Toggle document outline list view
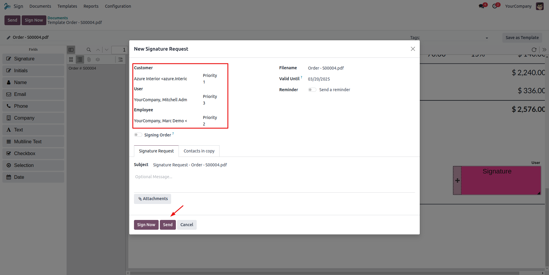The width and height of the screenshot is (549, 275). coord(80,59)
